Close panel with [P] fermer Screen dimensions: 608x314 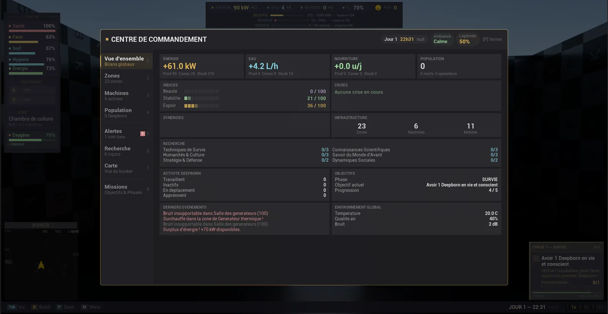pyautogui.click(x=492, y=39)
